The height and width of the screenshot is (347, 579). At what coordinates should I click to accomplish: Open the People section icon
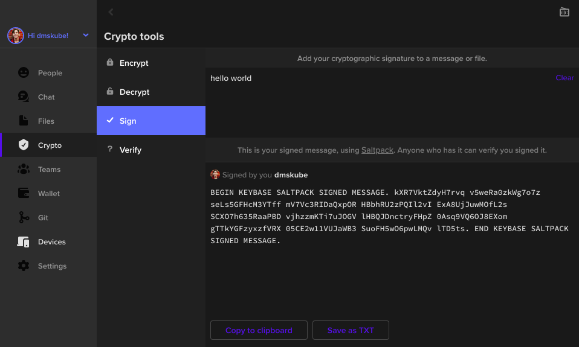point(23,72)
